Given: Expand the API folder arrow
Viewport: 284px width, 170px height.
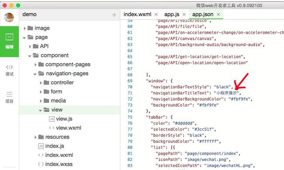Looking at the screenshot, I should point(30,46).
